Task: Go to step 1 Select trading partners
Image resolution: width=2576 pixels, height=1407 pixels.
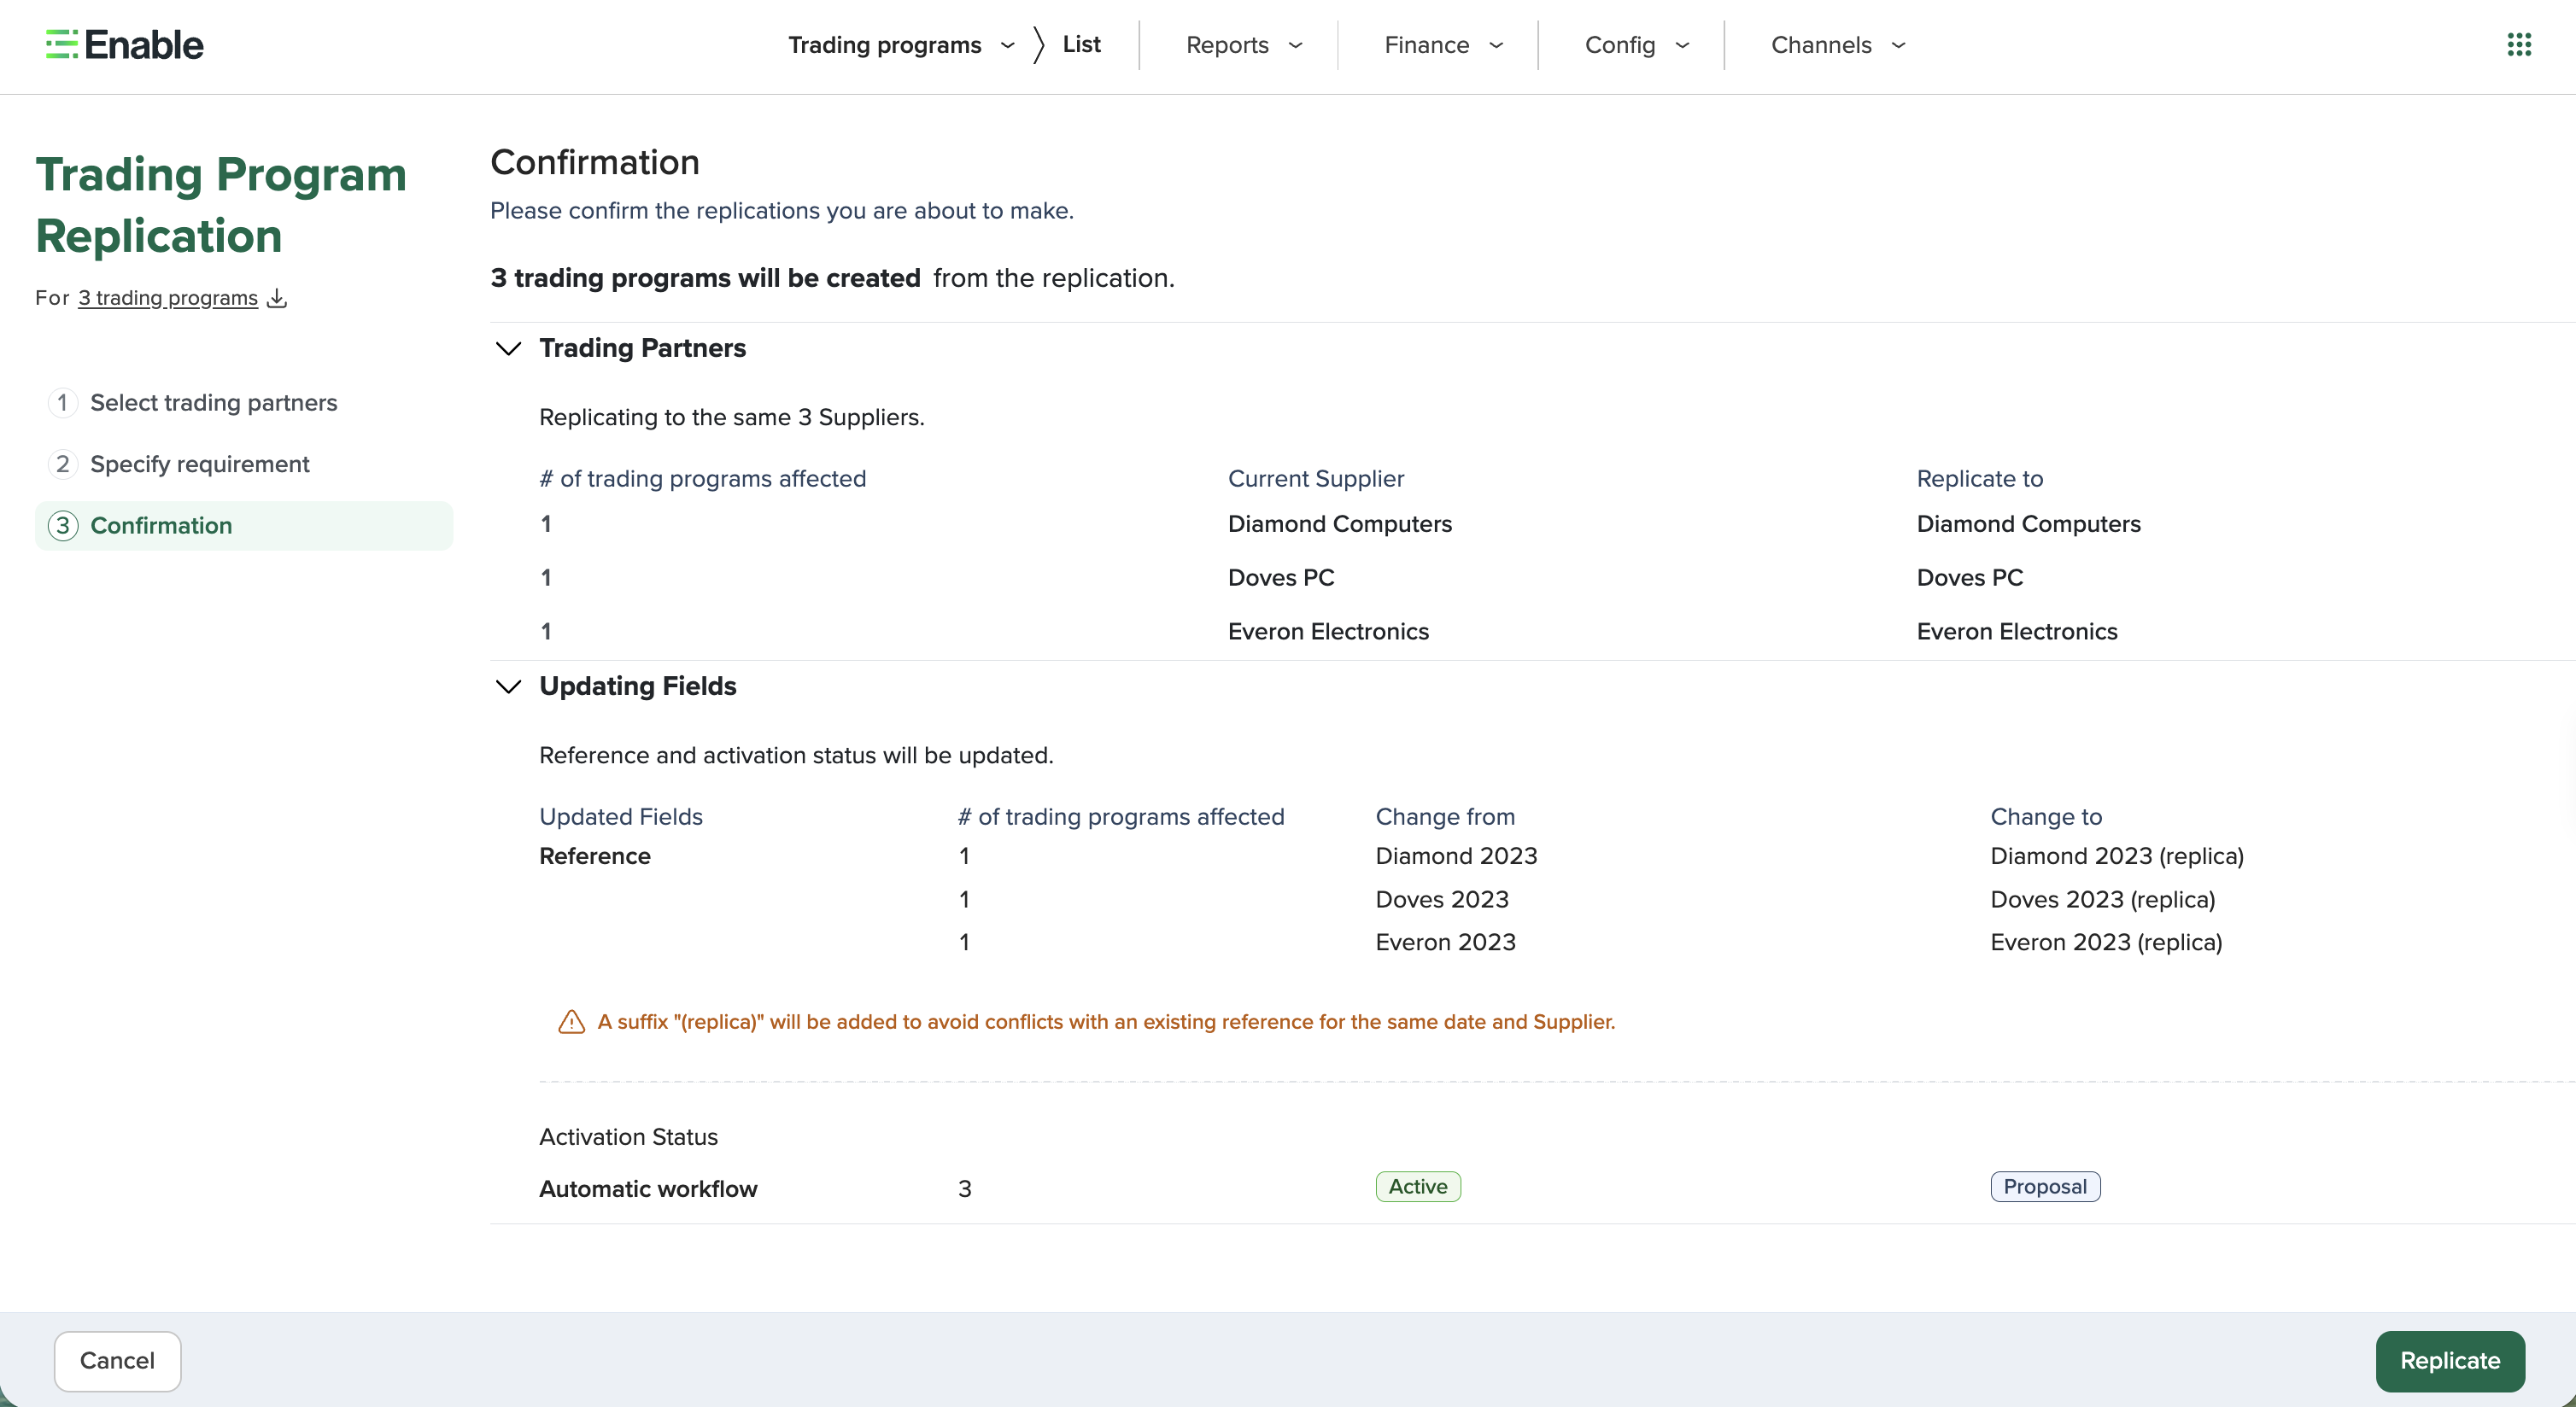Action: click(193, 403)
